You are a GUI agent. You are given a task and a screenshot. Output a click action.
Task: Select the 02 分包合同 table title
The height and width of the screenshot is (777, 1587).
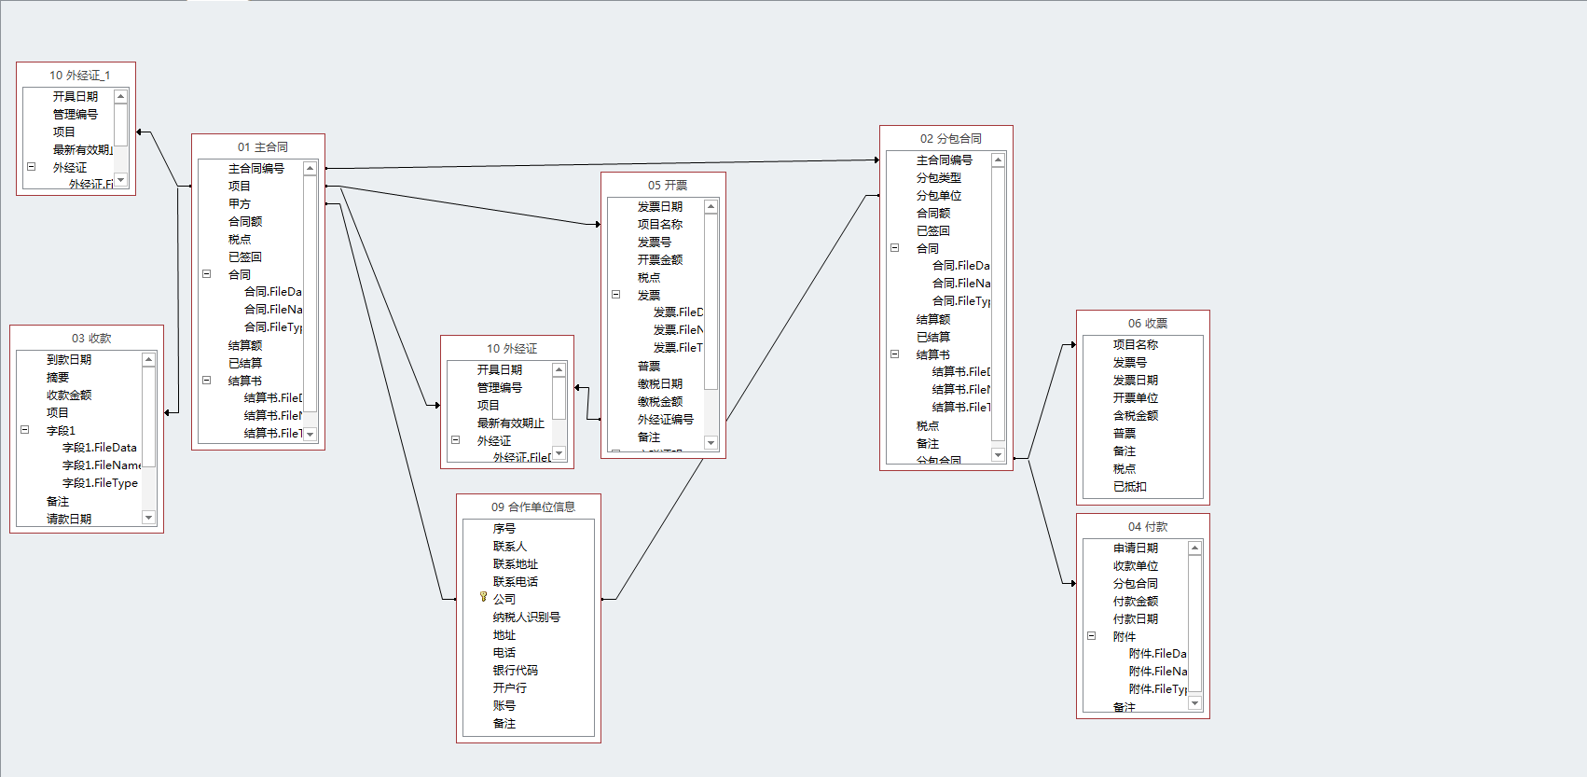tap(951, 138)
